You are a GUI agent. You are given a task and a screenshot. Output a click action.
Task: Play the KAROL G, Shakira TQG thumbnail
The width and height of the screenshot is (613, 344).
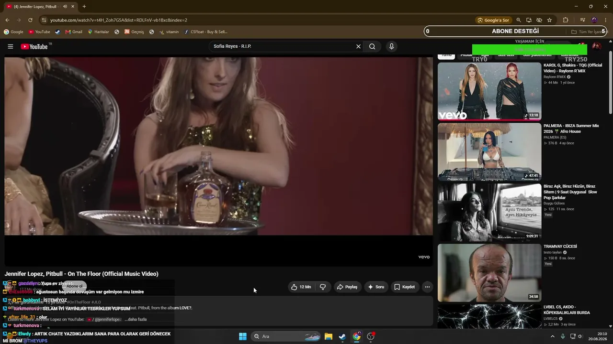(489, 91)
